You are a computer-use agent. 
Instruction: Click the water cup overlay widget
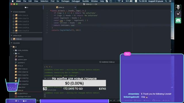[12, 85]
